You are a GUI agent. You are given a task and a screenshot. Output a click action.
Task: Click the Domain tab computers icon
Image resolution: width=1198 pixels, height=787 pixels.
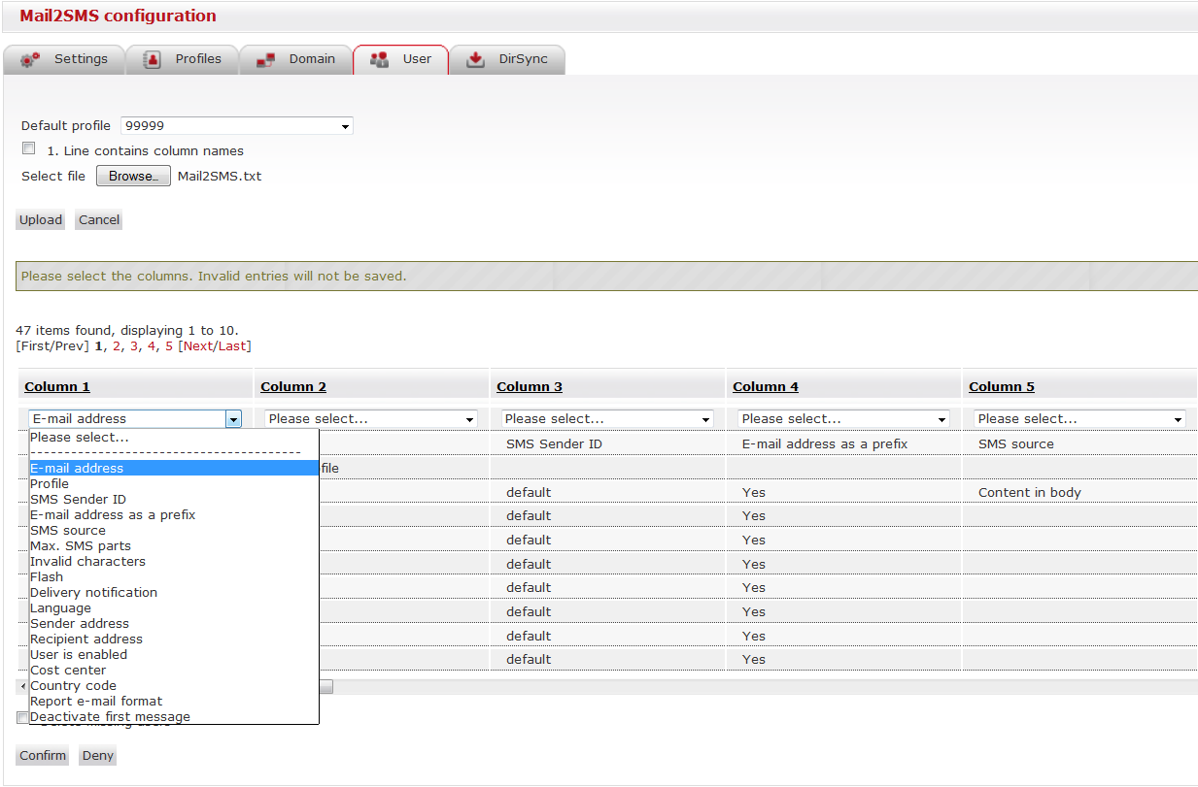(265, 60)
